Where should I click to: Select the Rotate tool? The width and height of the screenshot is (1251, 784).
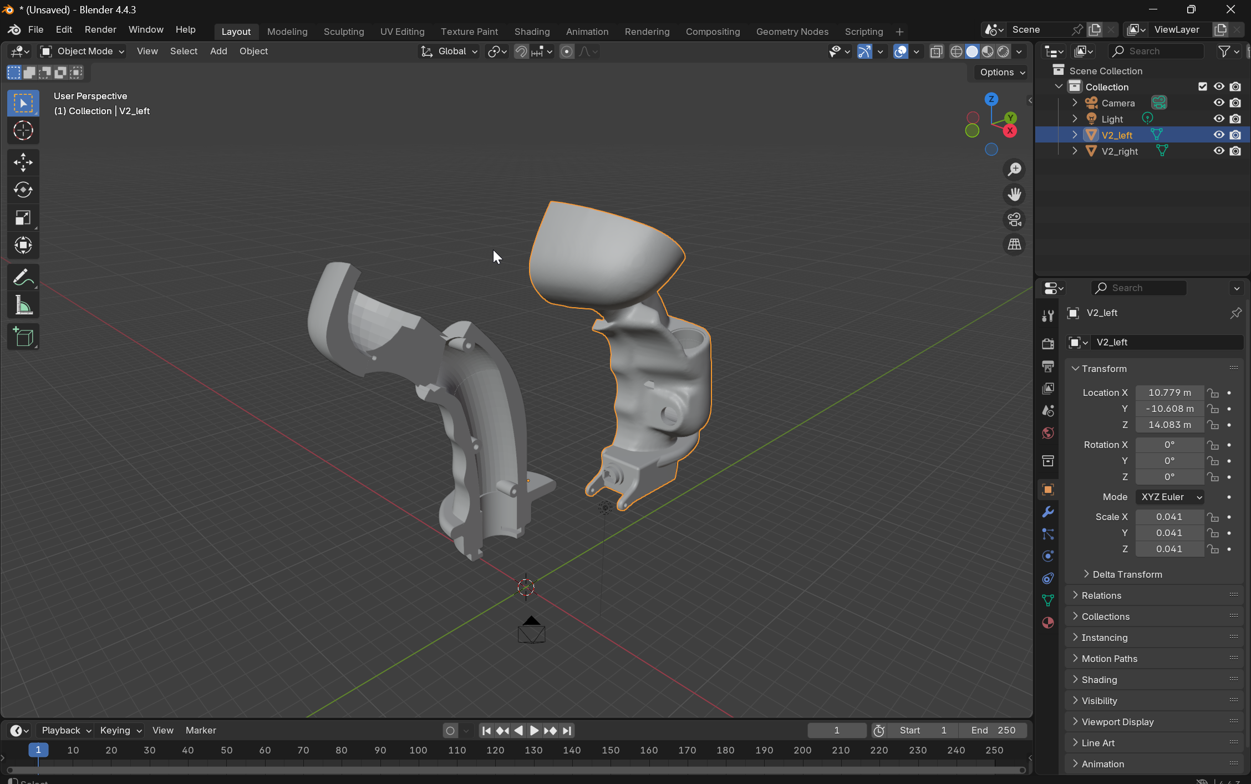pos(23,190)
